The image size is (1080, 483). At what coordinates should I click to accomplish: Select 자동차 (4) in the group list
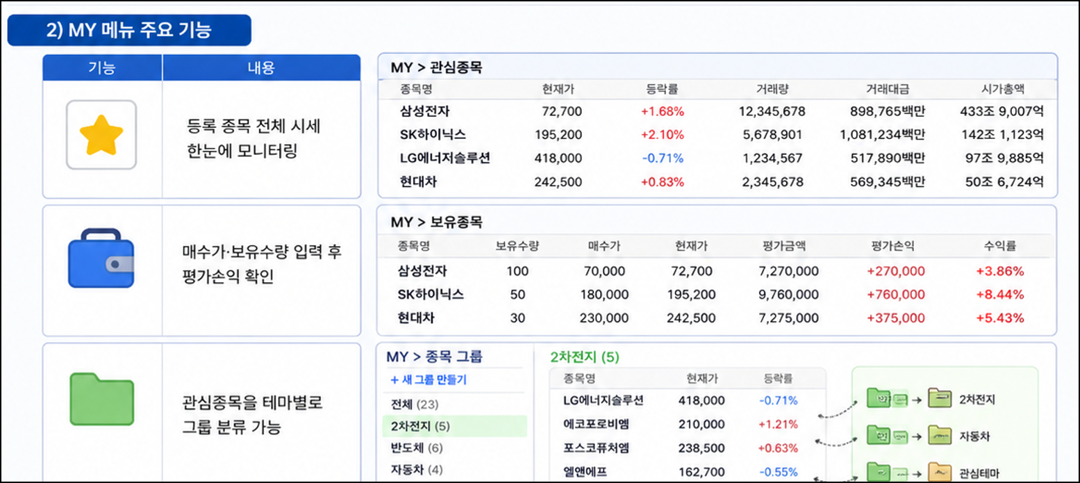pos(417,470)
